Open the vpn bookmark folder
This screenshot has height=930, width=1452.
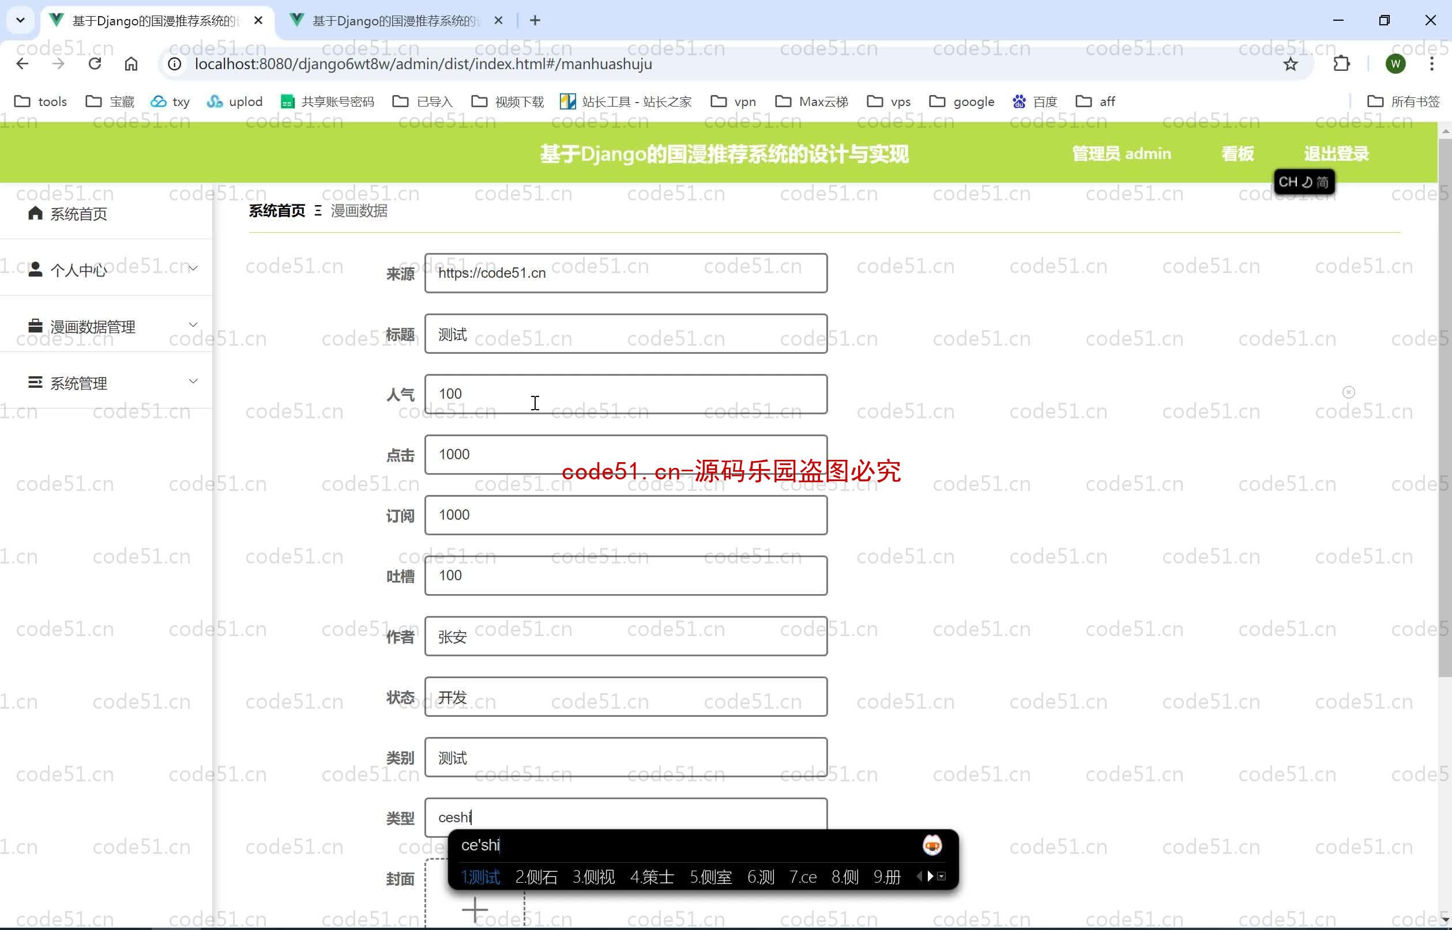(x=733, y=101)
